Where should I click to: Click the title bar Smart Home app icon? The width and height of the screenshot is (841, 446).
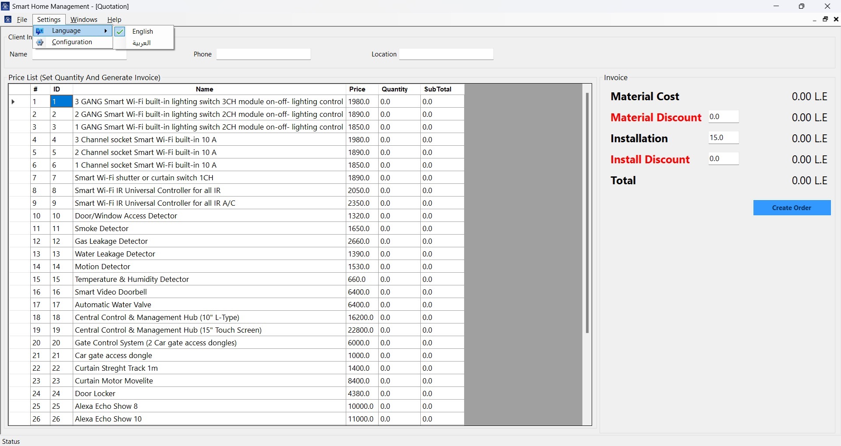pyautogui.click(x=6, y=7)
